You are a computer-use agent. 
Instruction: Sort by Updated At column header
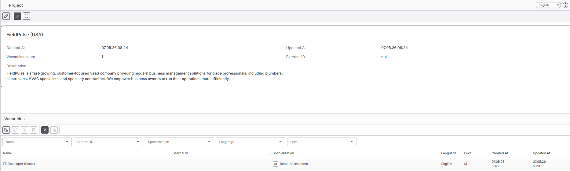pos(541,153)
